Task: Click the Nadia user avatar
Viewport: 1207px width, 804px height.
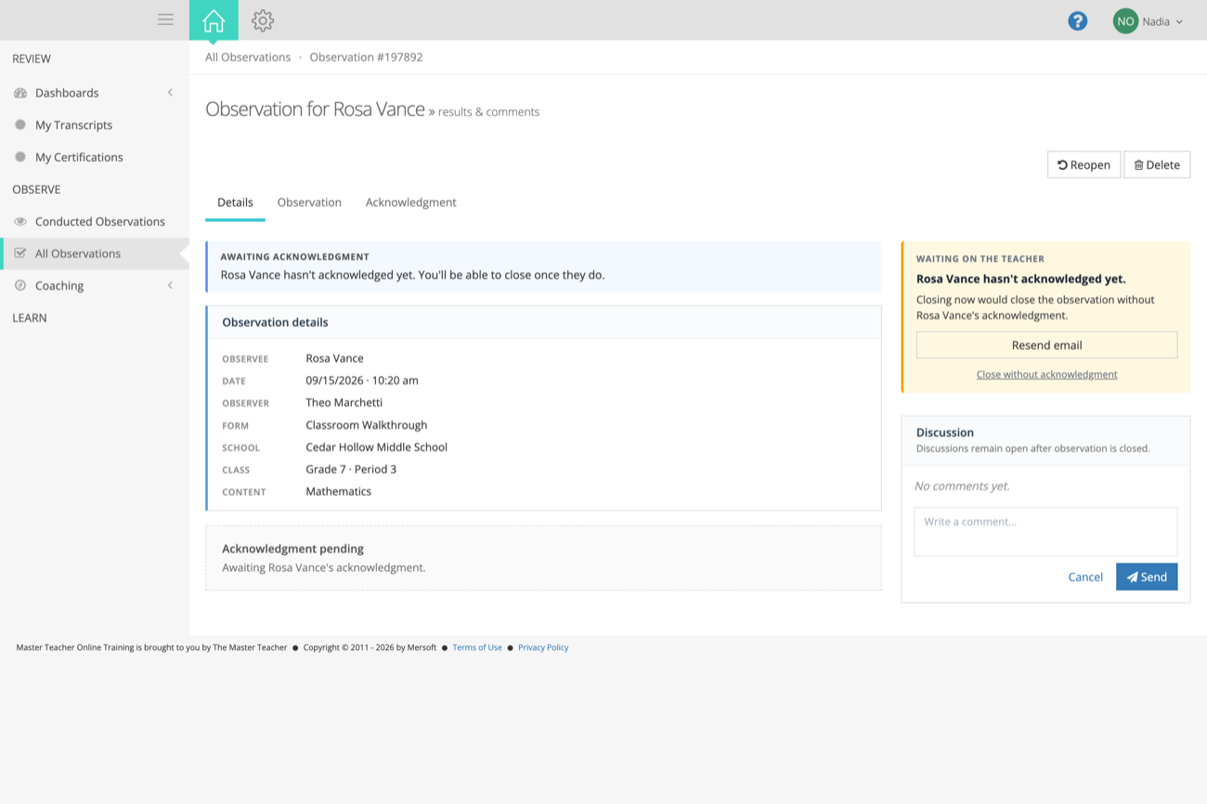Action: pyautogui.click(x=1125, y=20)
